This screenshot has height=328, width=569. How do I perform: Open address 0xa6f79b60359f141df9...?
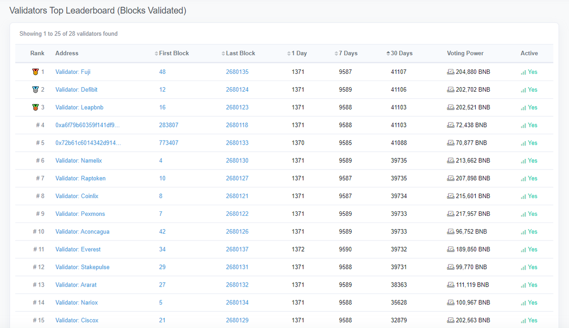(x=88, y=125)
